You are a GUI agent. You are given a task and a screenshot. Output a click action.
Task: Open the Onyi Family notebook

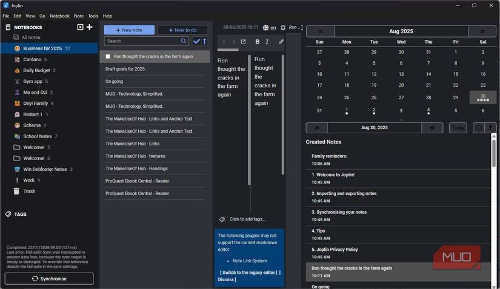coord(35,103)
